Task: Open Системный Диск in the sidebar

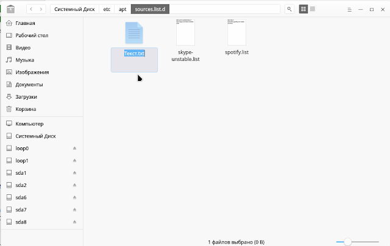Action: pos(42,136)
